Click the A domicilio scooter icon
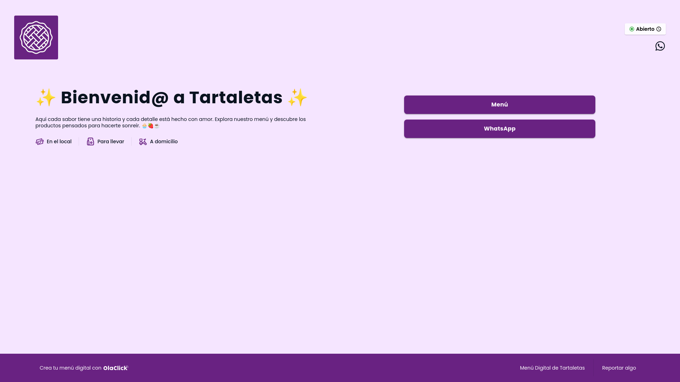Viewport: 680px width, 382px height. pos(143,141)
